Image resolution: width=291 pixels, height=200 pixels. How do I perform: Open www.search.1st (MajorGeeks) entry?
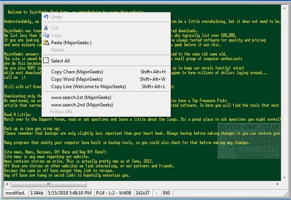[x=81, y=97]
